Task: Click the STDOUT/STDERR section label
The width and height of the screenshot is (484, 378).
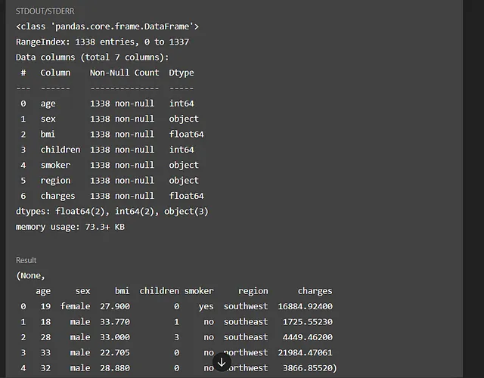Action: click(45, 11)
